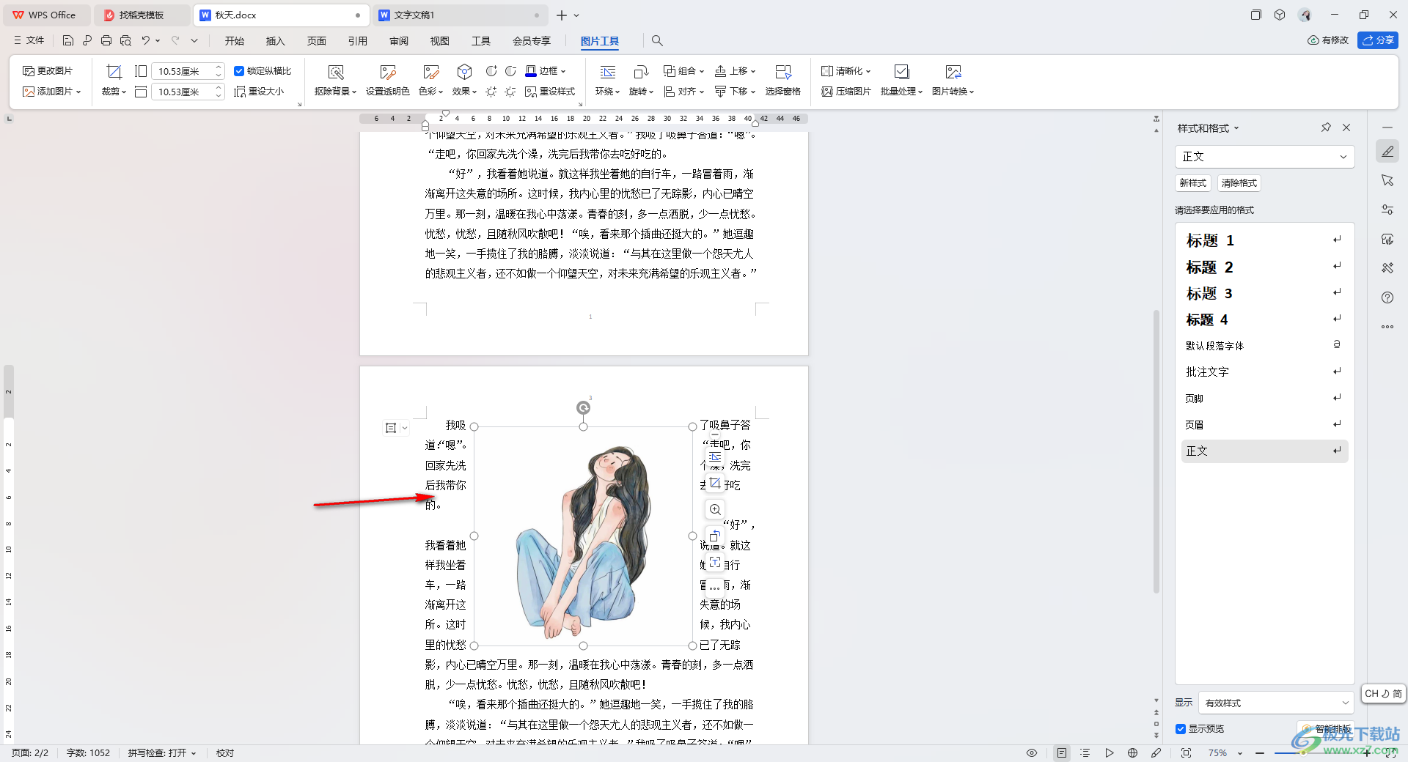Switch to 页面 (Page) ribbon tab

coord(317,41)
